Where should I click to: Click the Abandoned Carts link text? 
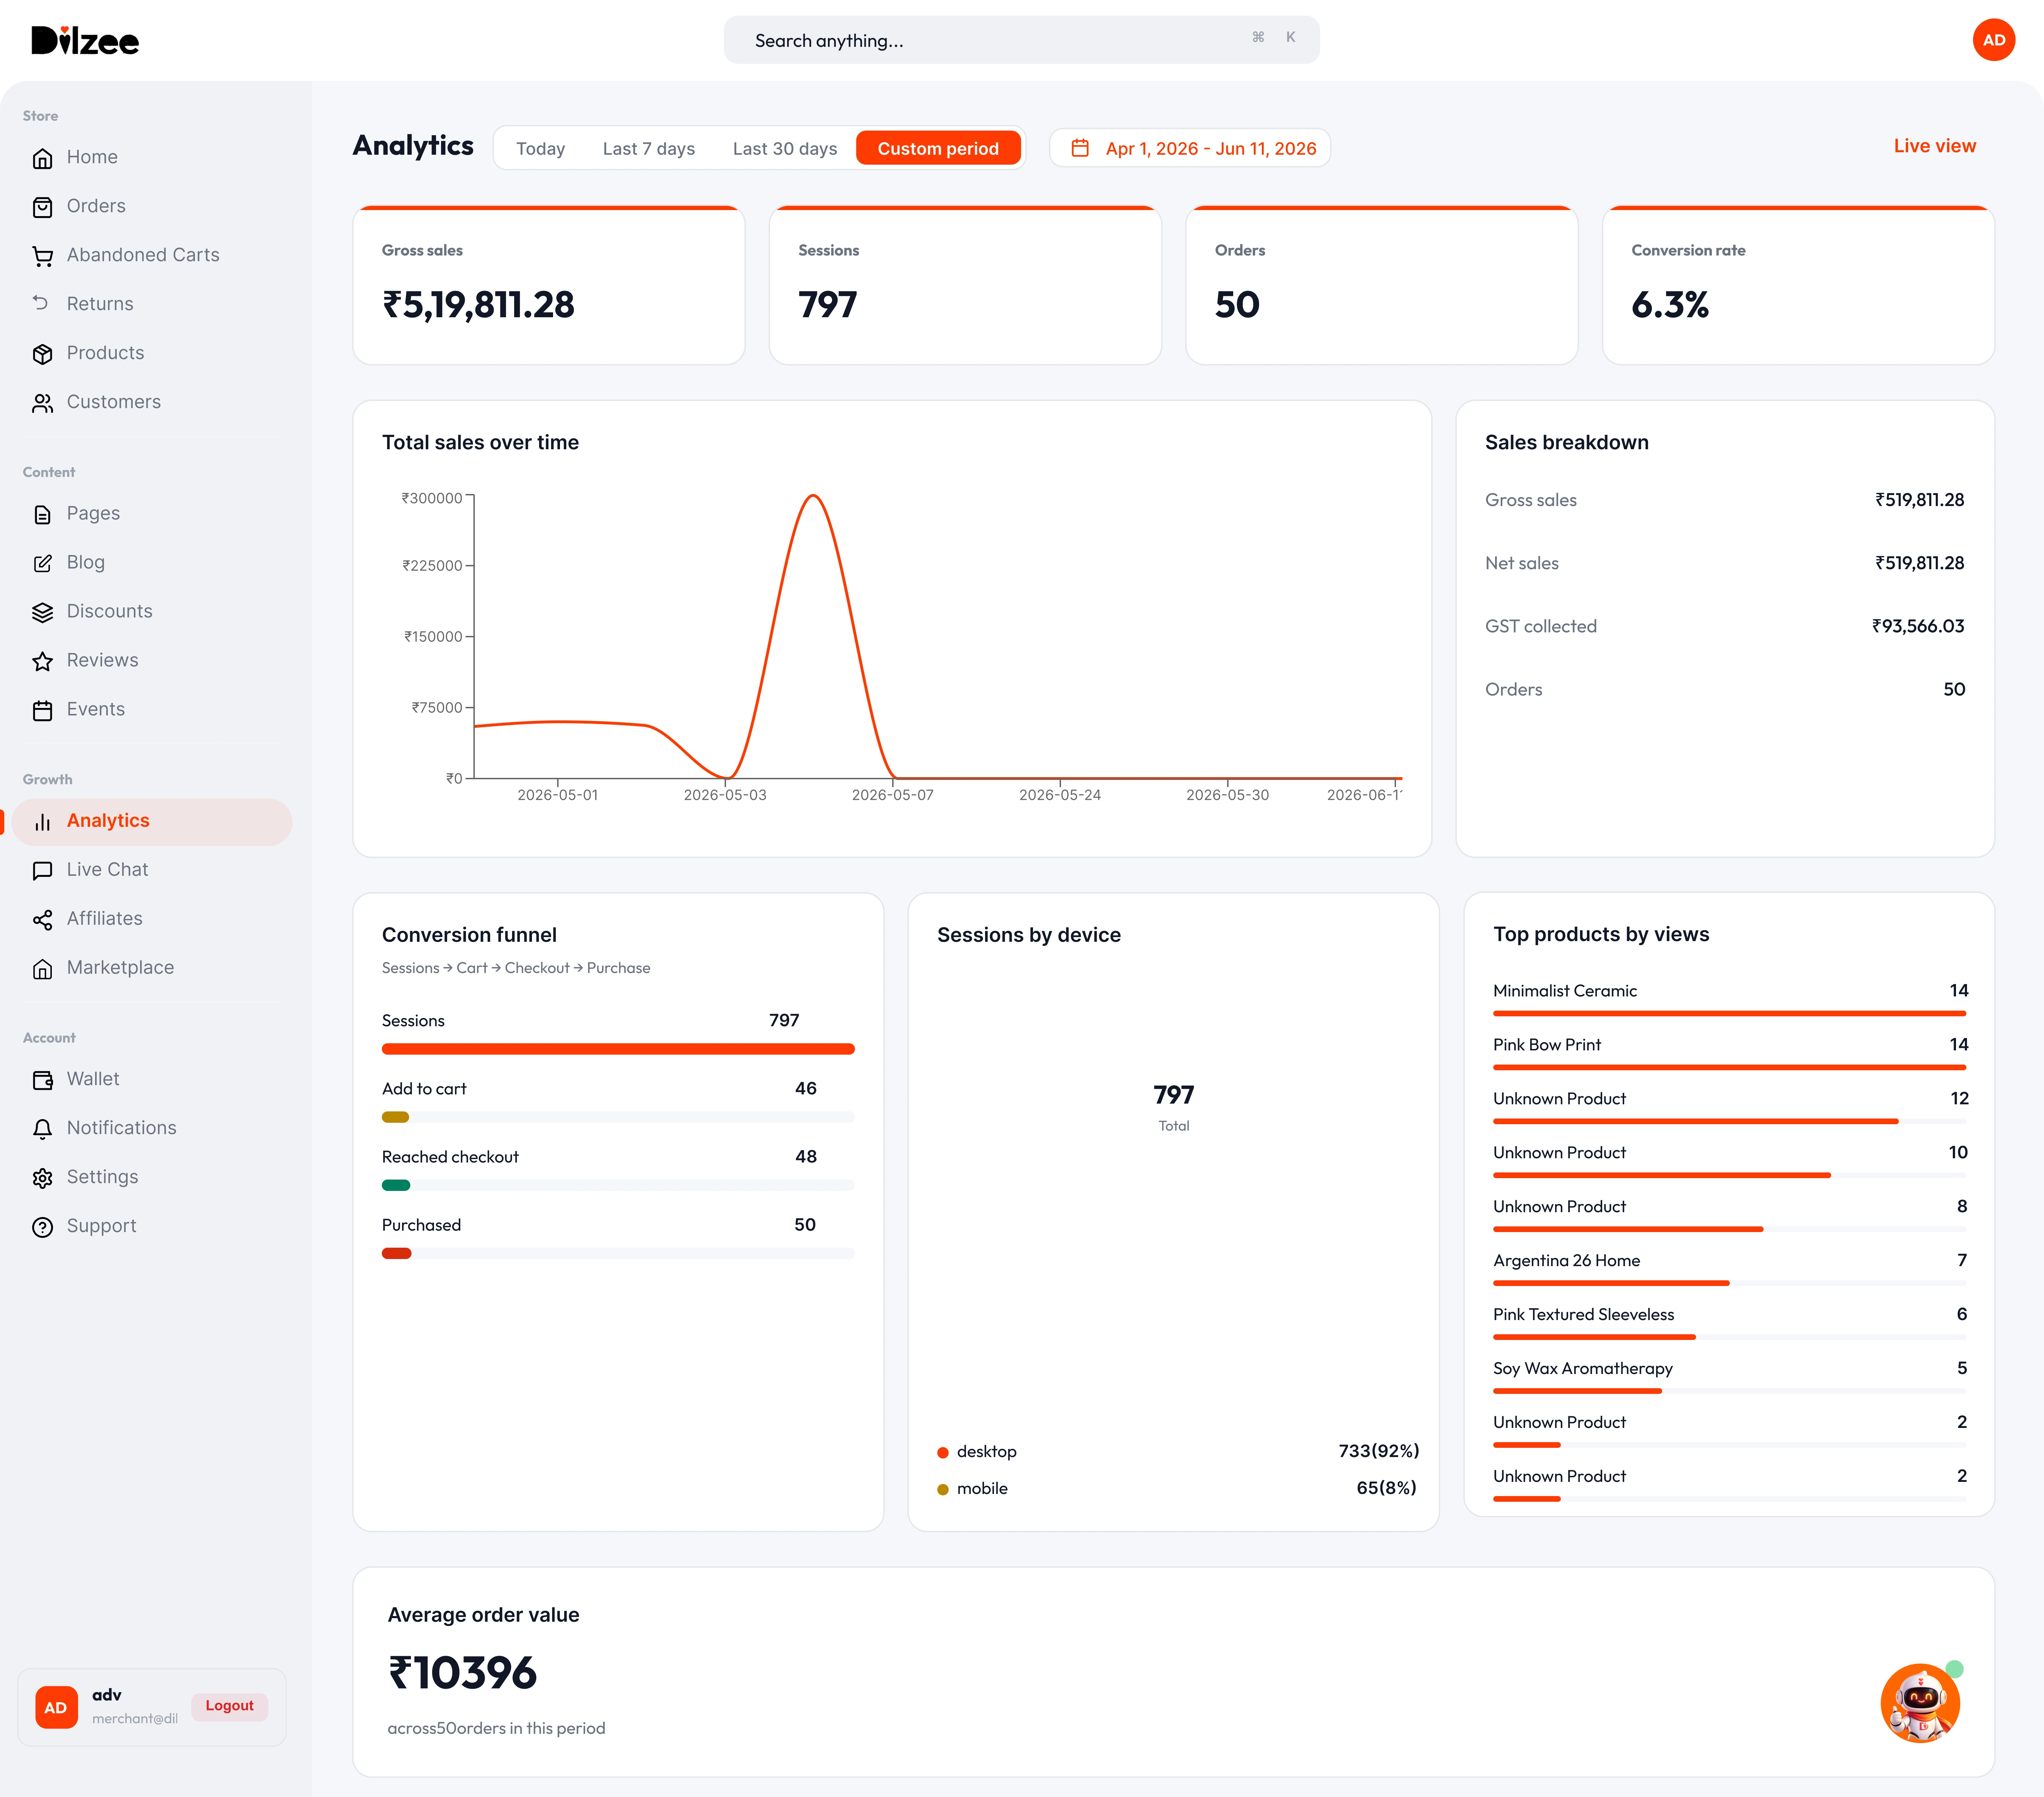pos(143,255)
